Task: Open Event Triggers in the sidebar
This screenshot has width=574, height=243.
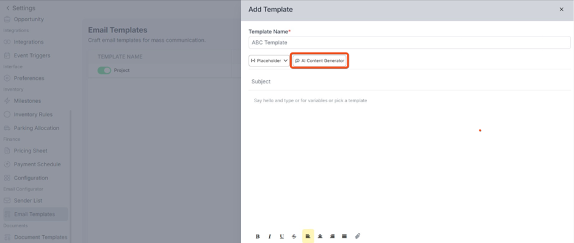Action: pyautogui.click(x=32, y=55)
